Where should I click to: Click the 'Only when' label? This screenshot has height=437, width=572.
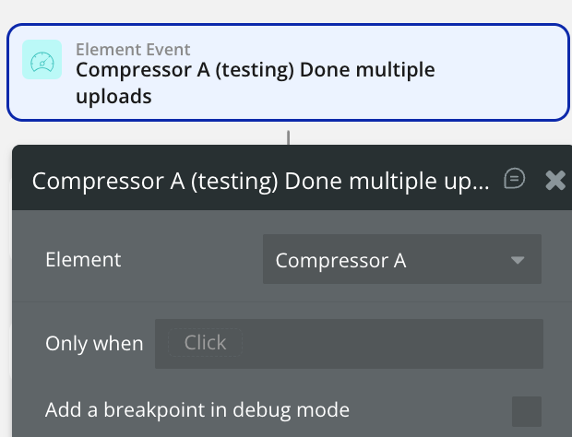[x=94, y=344]
